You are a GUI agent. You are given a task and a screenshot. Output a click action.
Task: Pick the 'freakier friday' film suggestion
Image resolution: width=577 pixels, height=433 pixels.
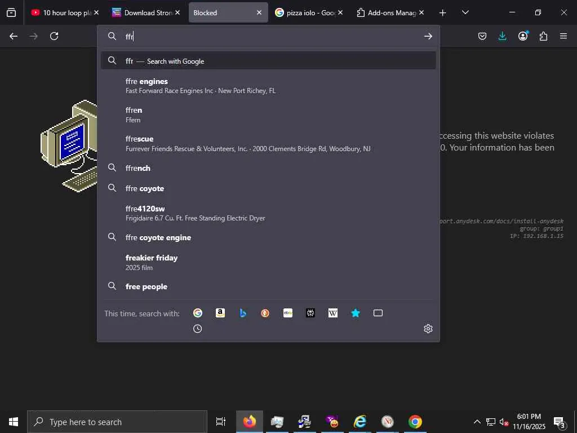click(268, 262)
